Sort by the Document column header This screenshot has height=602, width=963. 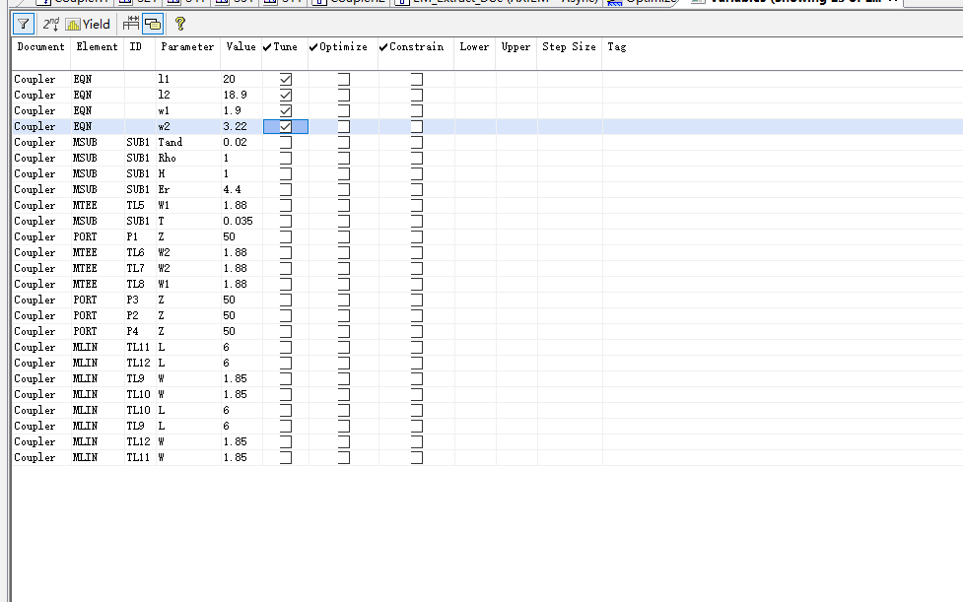(x=40, y=47)
